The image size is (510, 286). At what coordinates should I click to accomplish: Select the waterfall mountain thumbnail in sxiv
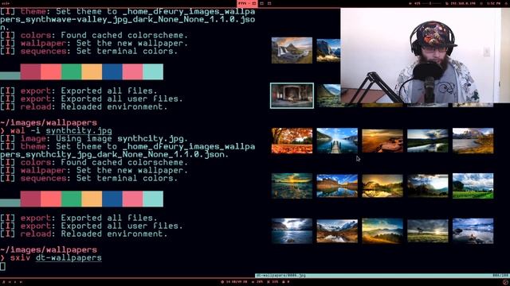[292, 50]
